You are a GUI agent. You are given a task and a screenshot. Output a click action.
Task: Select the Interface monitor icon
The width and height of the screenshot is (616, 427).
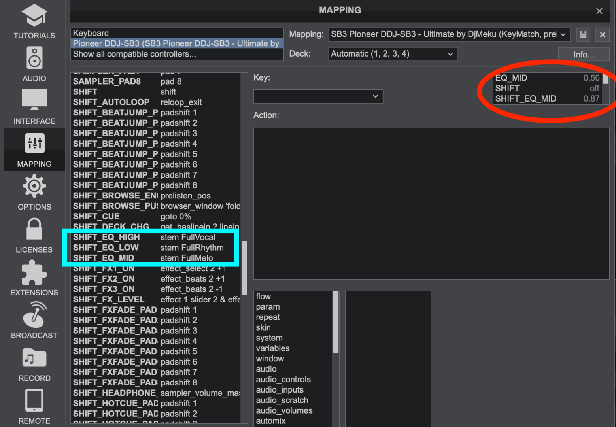click(x=34, y=100)
